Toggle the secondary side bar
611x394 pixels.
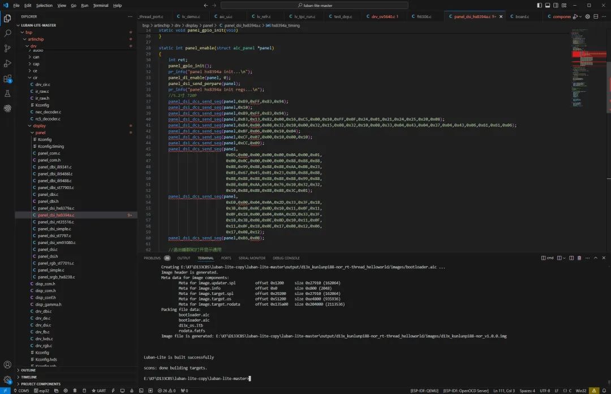coord(556,6)
